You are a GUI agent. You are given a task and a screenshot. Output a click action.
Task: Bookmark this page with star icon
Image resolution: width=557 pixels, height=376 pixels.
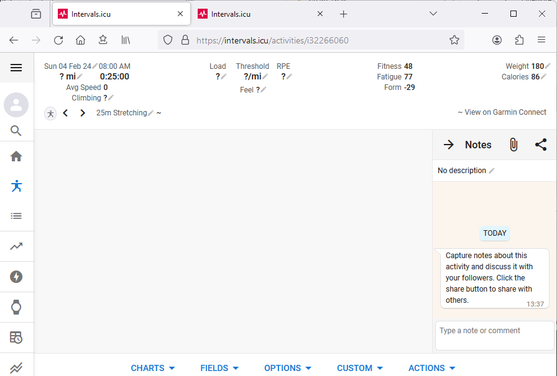click(454, 40)
